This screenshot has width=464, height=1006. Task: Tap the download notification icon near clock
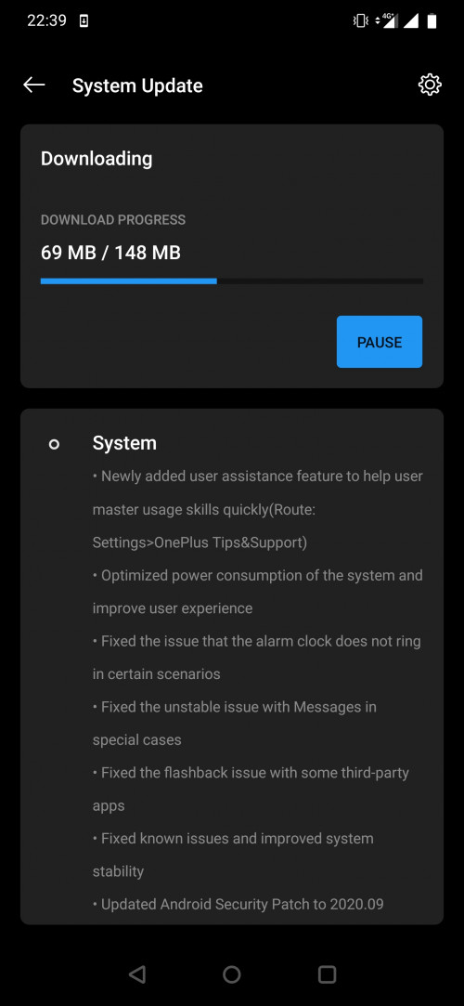[84, 21]
